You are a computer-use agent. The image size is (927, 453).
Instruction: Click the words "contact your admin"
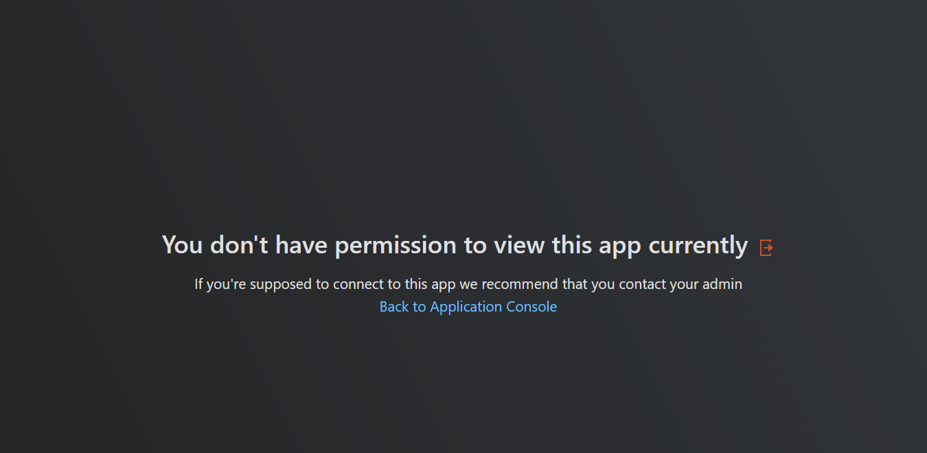(680, 284)
